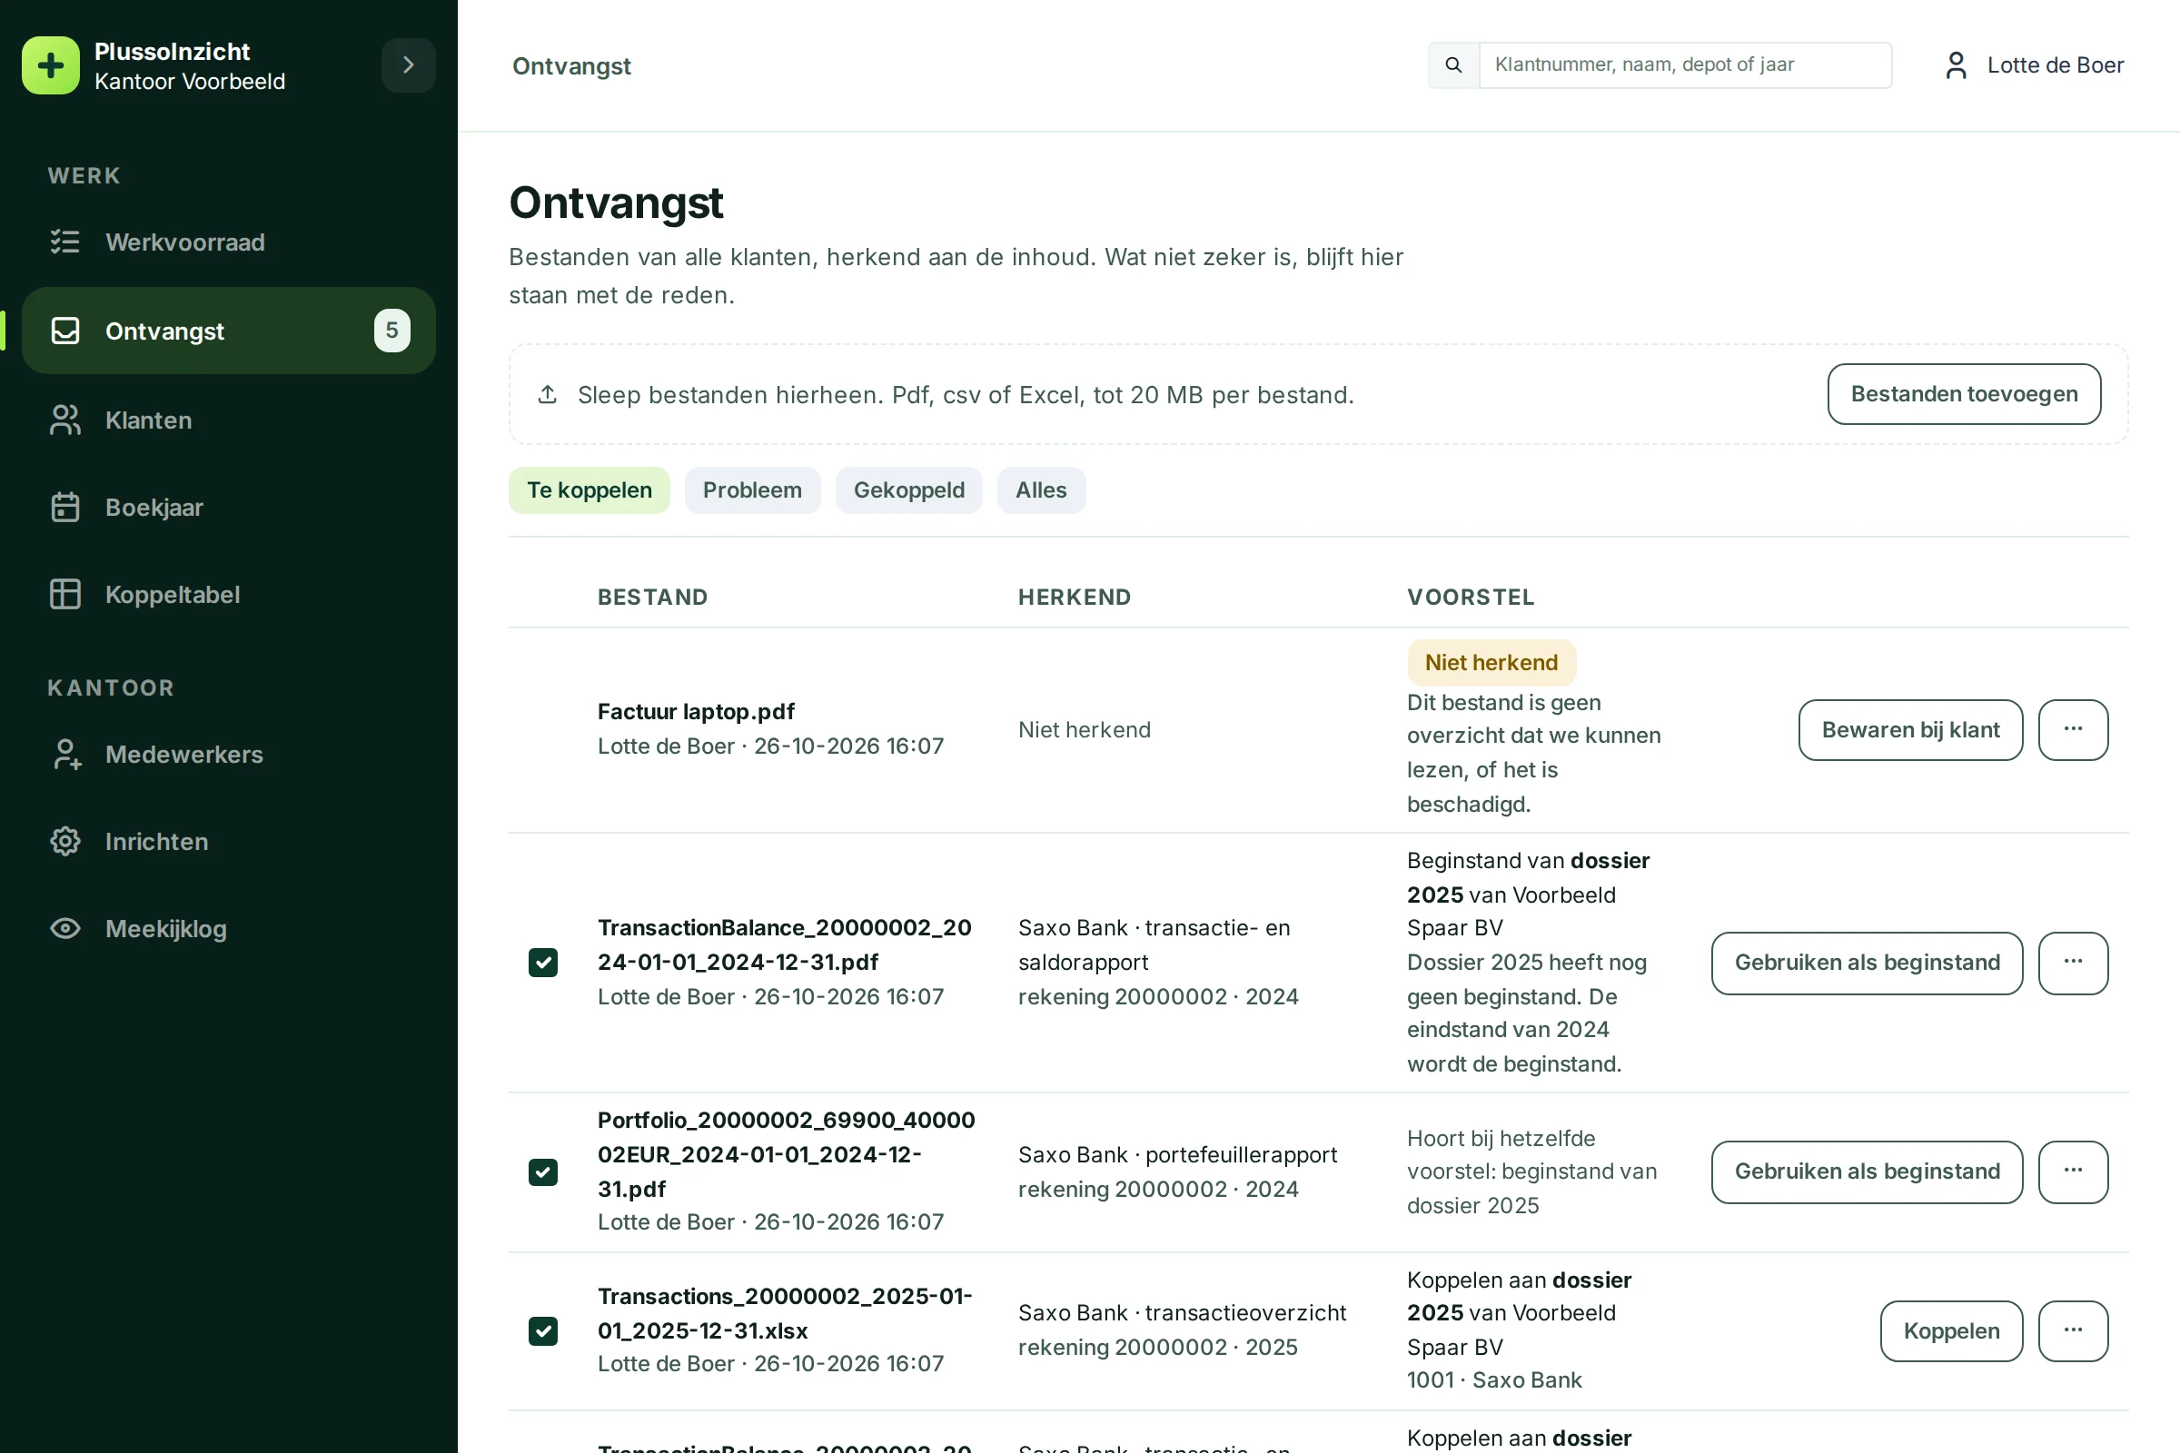Click the VOORSTEL column header
The image size is (2180, 1453).
1471,598
